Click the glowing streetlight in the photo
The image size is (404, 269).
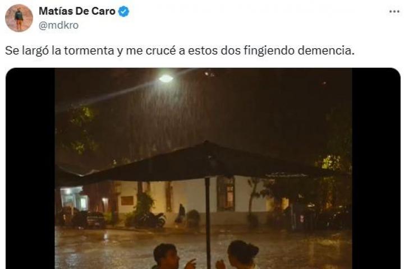pyautogui.click(x=166, y=78)
